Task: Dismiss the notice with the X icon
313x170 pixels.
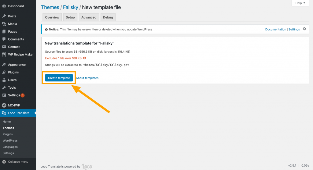Action: [x=304, y=29]
